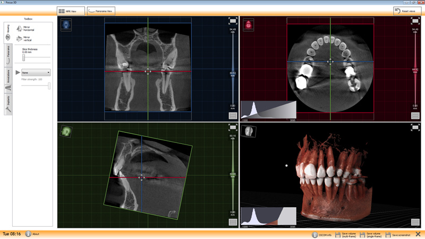Click the Reset views button
The image size is (425, 239).
407,11
